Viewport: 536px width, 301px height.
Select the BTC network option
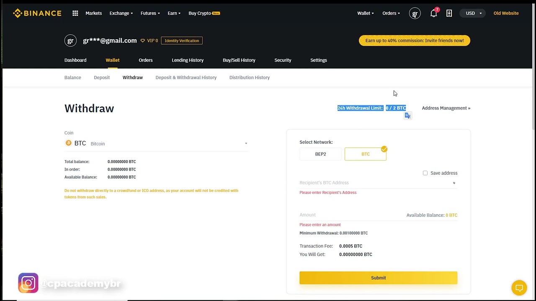point(366,154)
